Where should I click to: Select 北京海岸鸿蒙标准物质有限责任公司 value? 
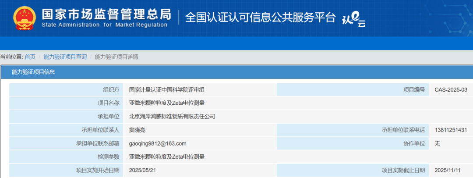click(172, 116)
